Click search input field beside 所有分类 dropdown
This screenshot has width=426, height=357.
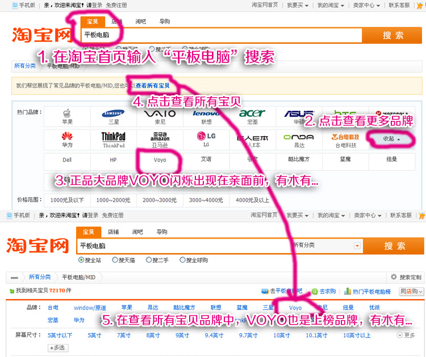coord(185,246)
